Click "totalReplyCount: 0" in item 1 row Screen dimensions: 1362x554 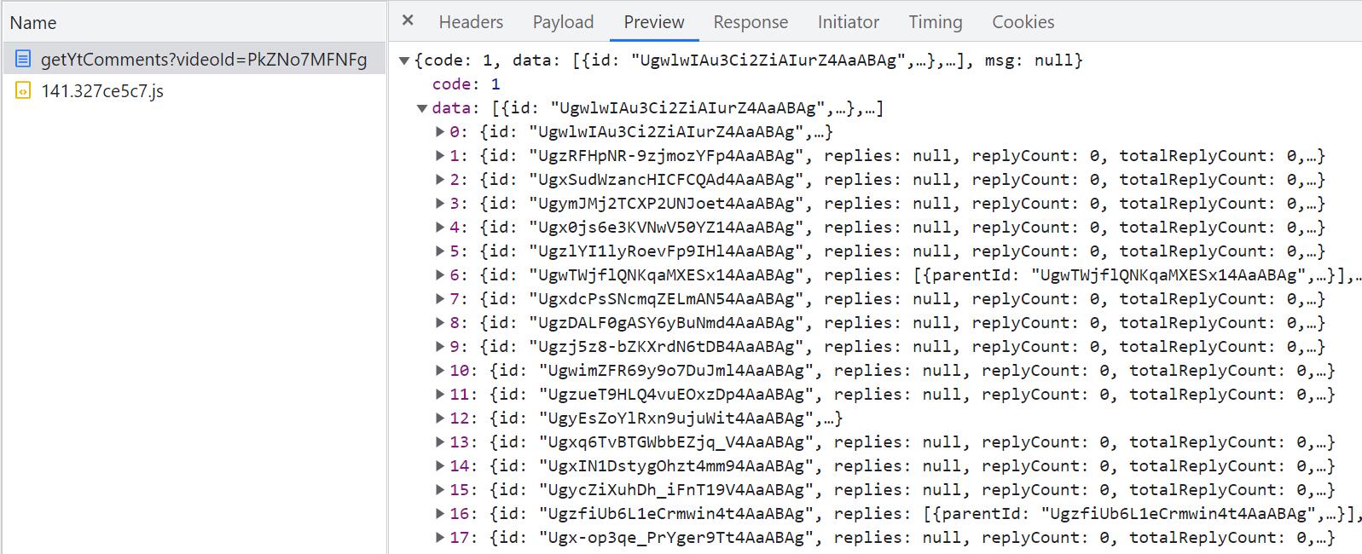[x=1208, y=156]
